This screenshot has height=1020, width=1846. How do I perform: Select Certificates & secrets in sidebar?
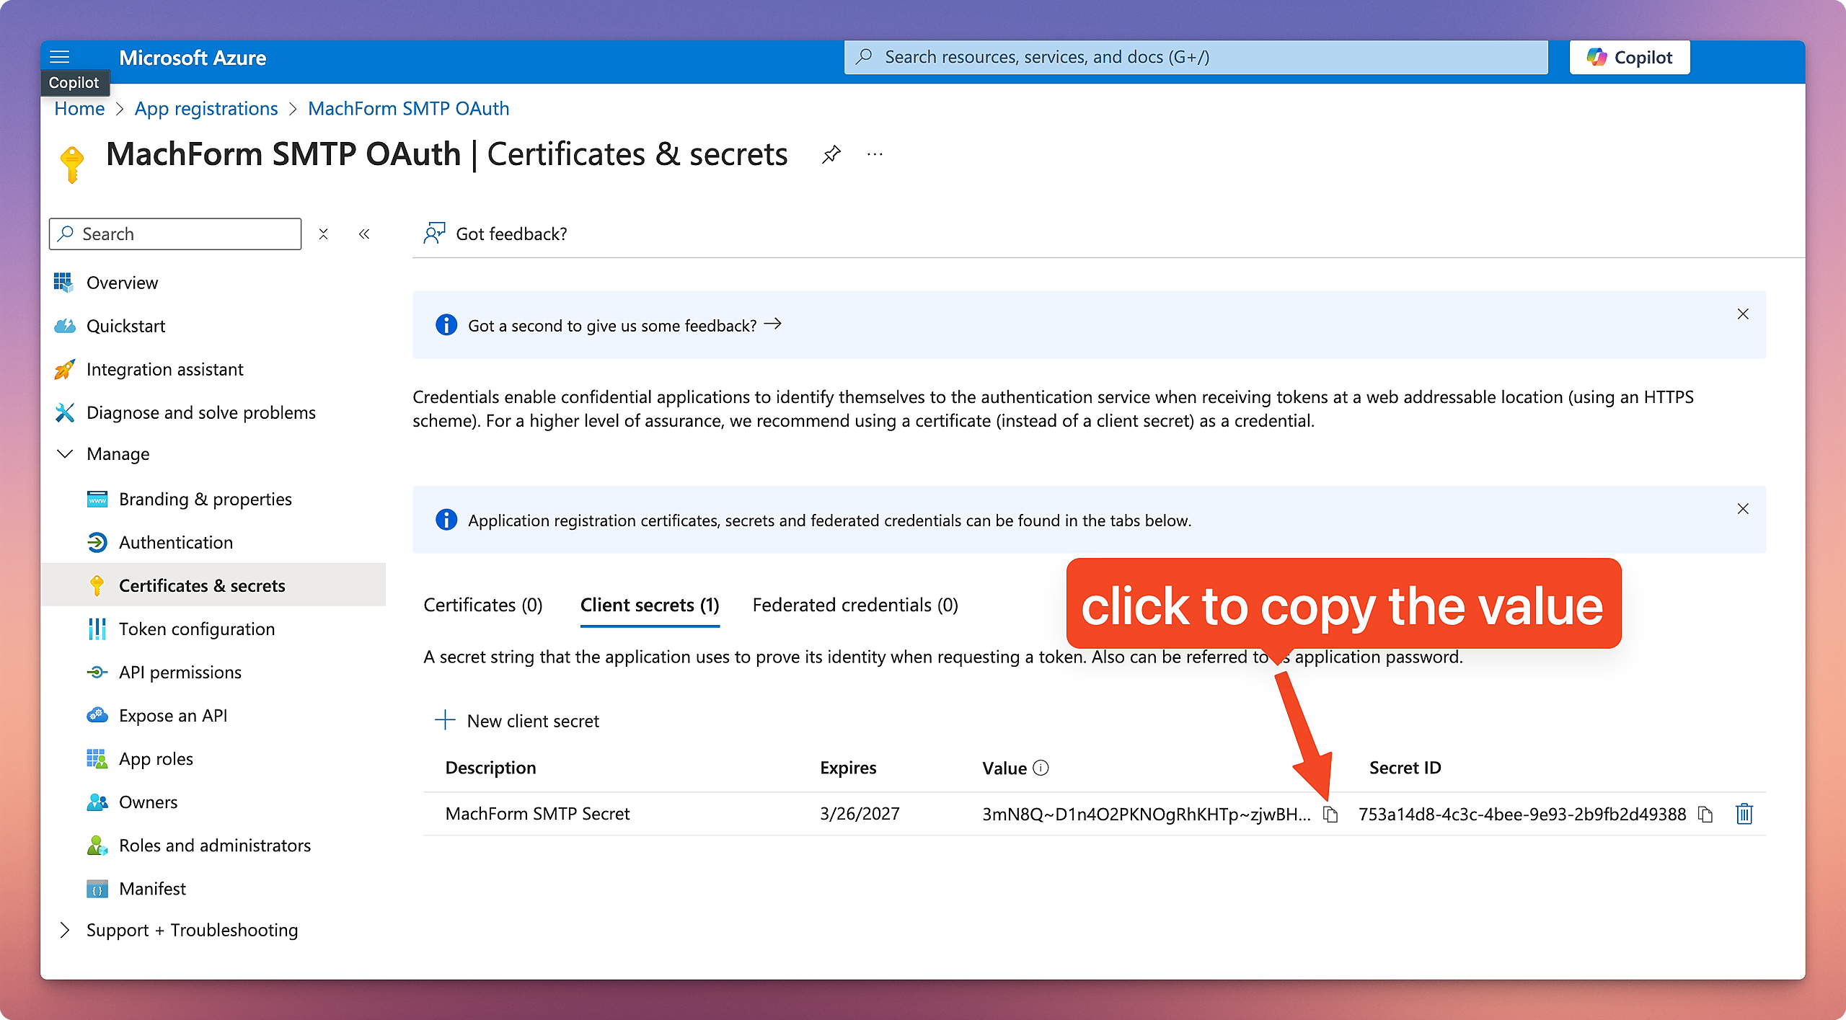[213, 585]
